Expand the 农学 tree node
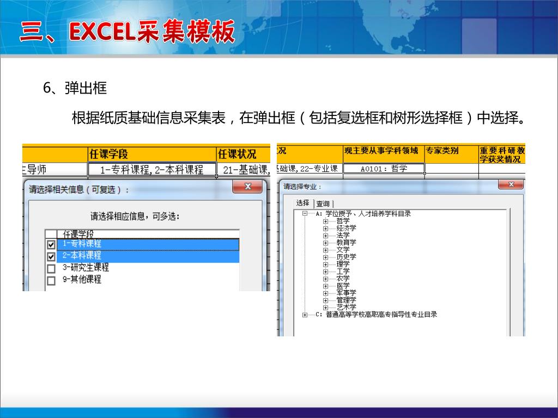This screenshot has width=558, height=418. (325, 279)
